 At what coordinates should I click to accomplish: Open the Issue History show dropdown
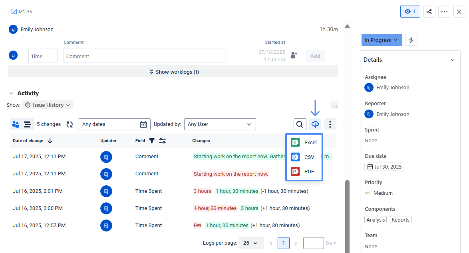(x=48, y=104)
